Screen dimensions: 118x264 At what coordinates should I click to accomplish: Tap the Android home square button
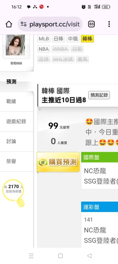pyautogui.click(x=60, y=256)
